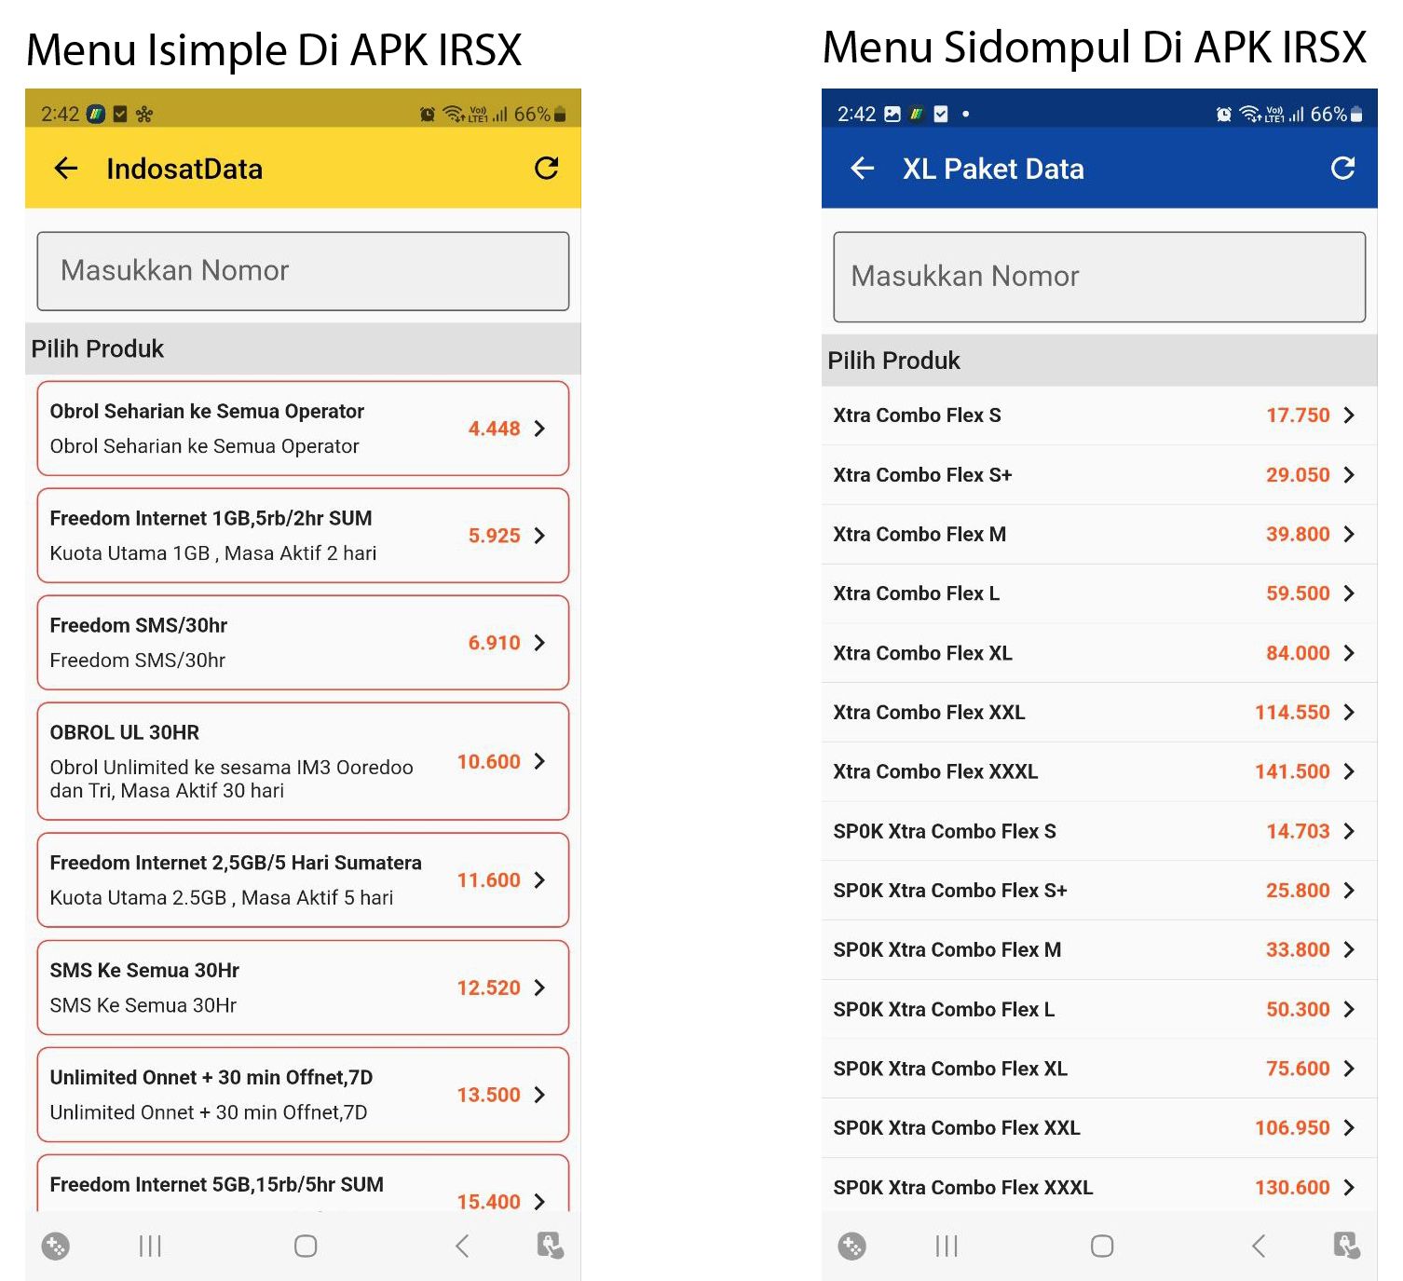Refresh the IndosatData product list

point(546,169)
